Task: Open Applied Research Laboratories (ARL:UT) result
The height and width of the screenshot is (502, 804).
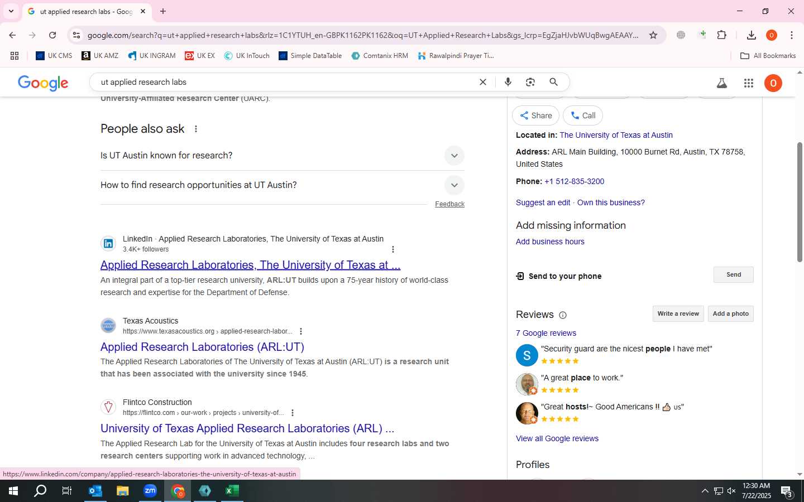Action: pyautogui.click(x=202, y=347)
